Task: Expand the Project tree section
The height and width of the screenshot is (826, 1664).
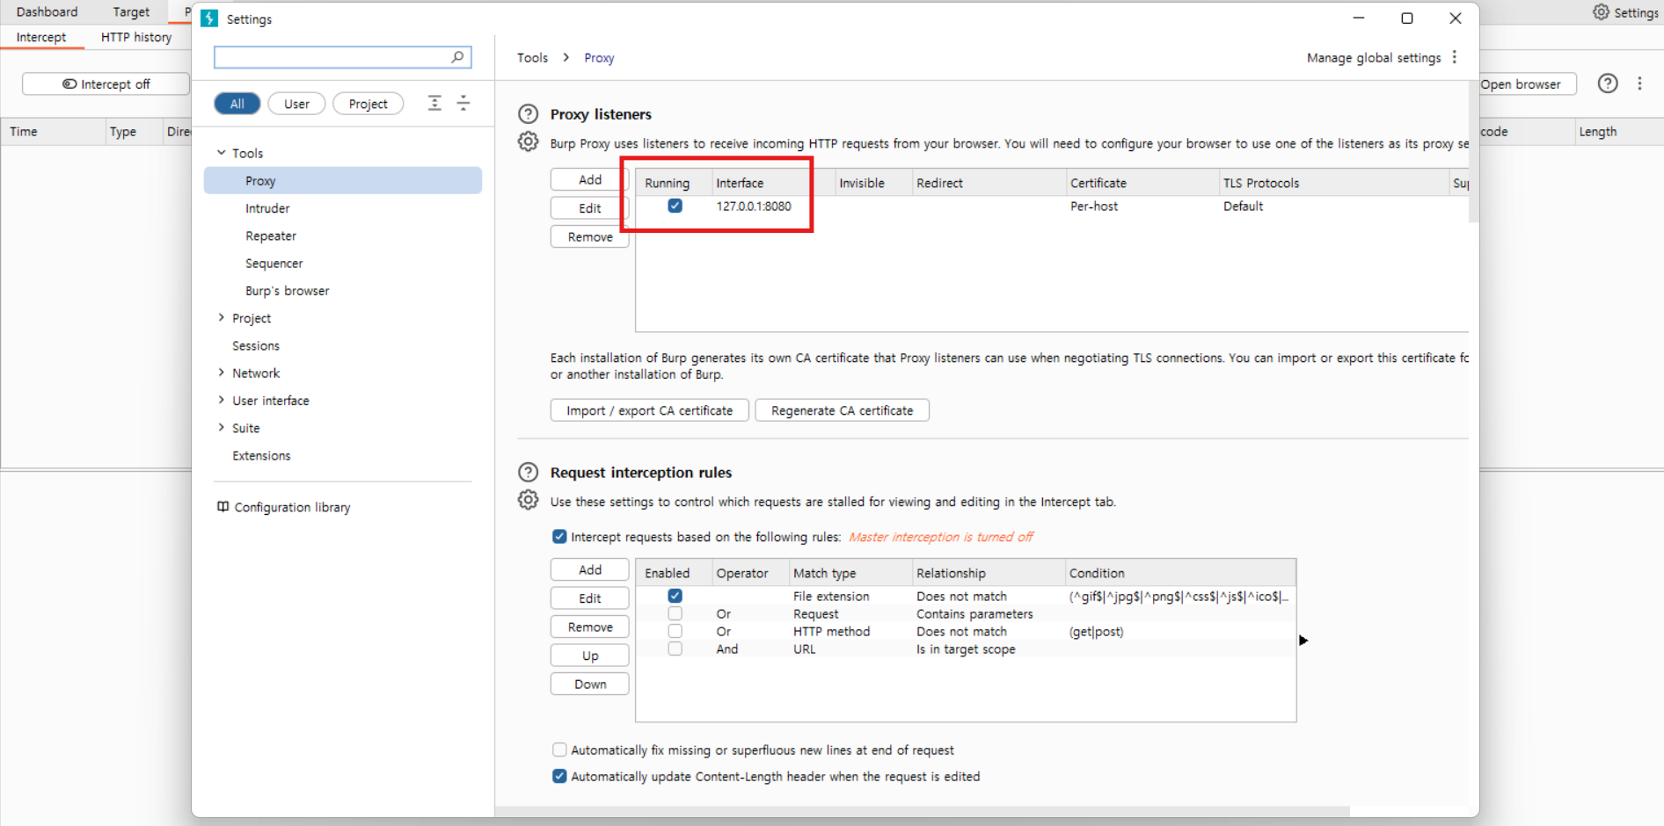Action: pos(222,318)
